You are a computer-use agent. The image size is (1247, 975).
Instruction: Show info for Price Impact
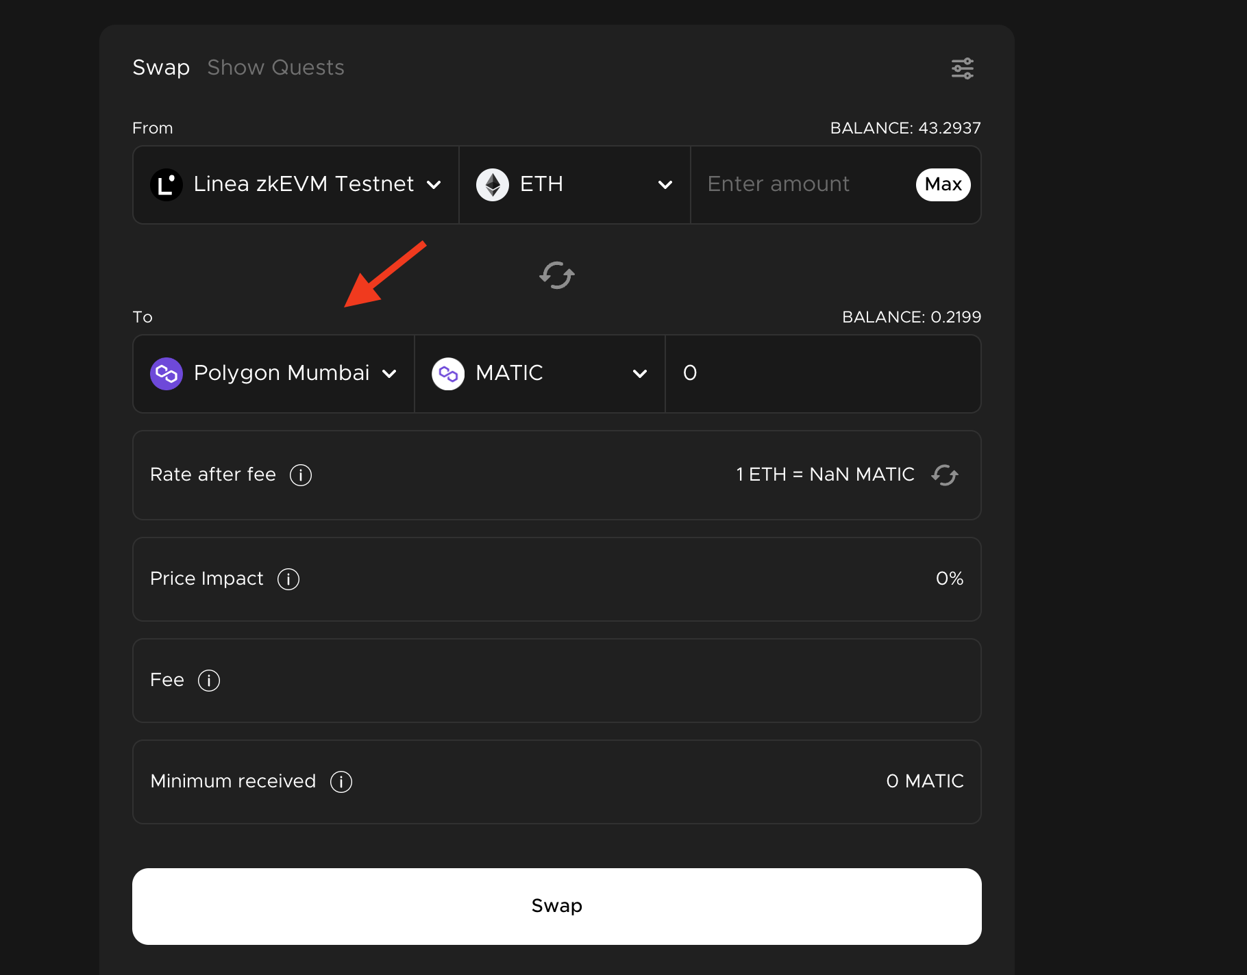click(288, 579)
